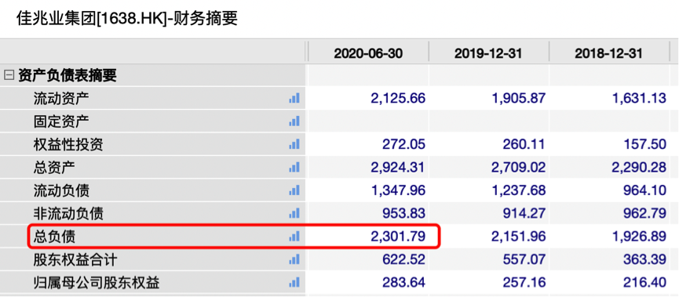The height and width of the screenshot is (297, 679).
Task: Open chart icon for 非流动负债 row
Action: pos(294,213)
